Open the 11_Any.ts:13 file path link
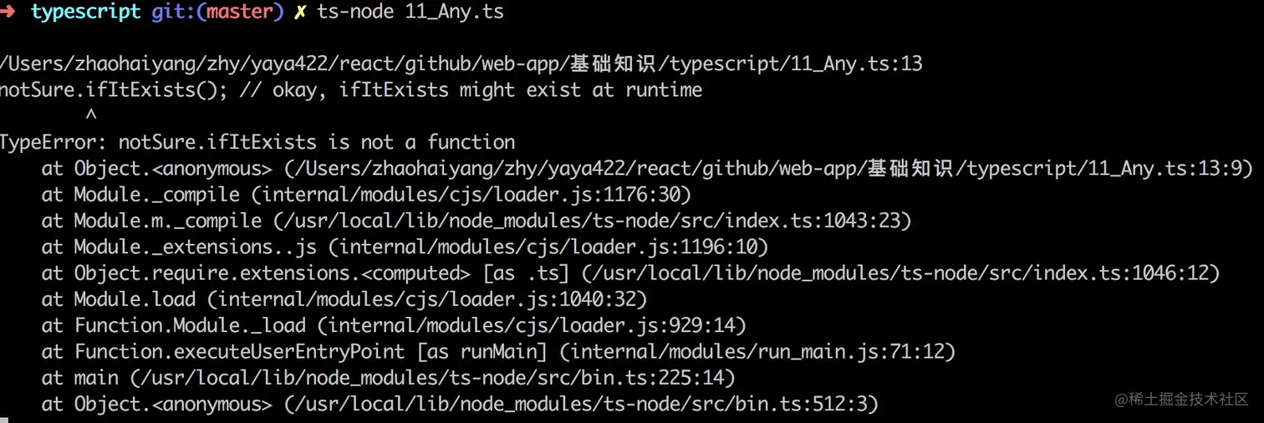The width and height of the screenshot is (1264, 423). point(461,64)
